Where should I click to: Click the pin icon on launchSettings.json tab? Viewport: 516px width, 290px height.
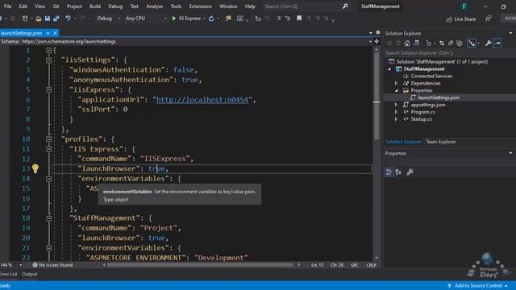click(x=48, y=33)
